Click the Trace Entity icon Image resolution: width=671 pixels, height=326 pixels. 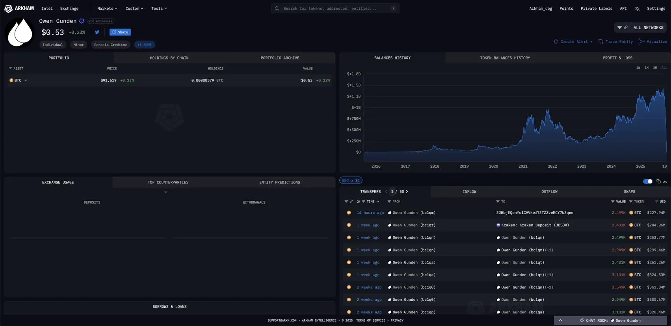(x=600, y=42)
